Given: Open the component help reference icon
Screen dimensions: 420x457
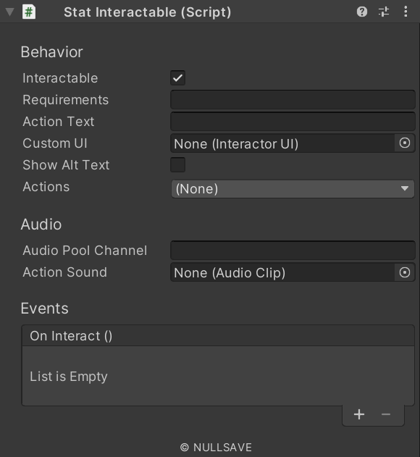Looking at the screenshot, I should pos(362,12).
